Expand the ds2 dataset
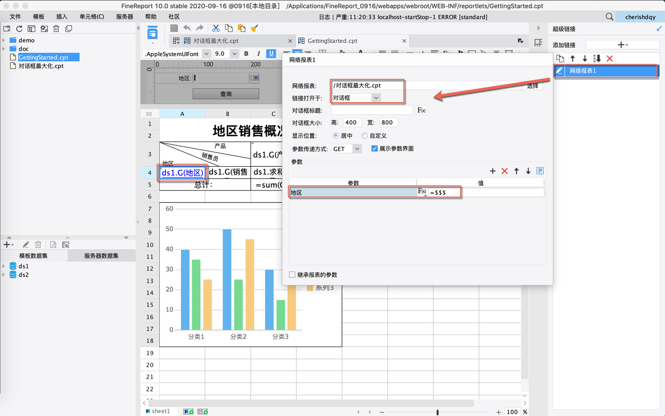Viewport: 665px width, 416px height. click(x=4, y=275)
